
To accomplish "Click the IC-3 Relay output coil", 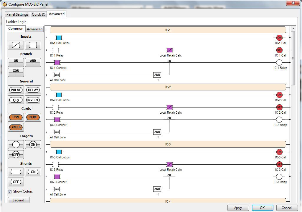I will [279, 177].
